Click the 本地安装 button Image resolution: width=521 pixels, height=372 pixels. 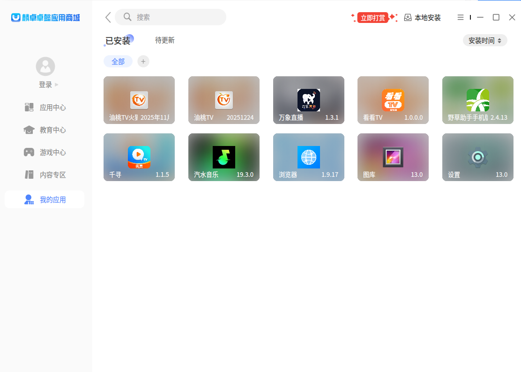click(x=422, y=18)
